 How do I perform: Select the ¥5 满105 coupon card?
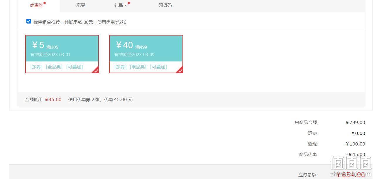[x=62, y=54]
